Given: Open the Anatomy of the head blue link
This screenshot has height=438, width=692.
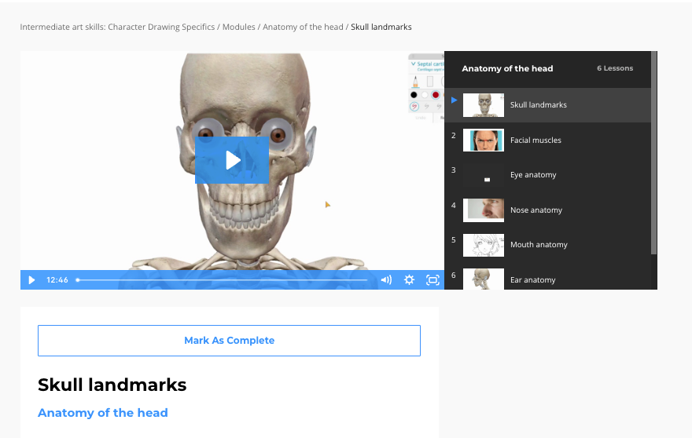Looking at the screenshot, I should [103, 413].
